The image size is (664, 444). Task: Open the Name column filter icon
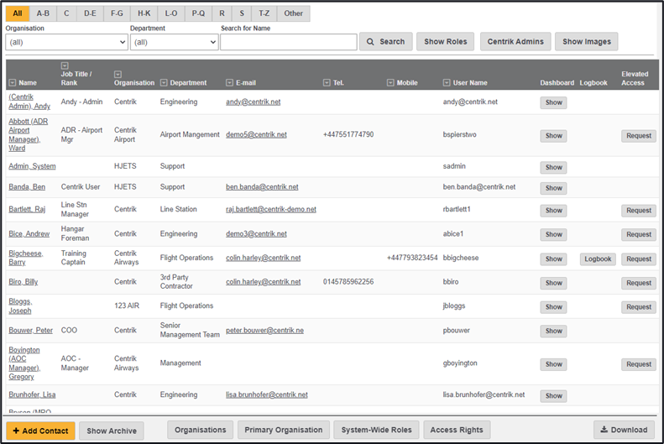[13, 83]
